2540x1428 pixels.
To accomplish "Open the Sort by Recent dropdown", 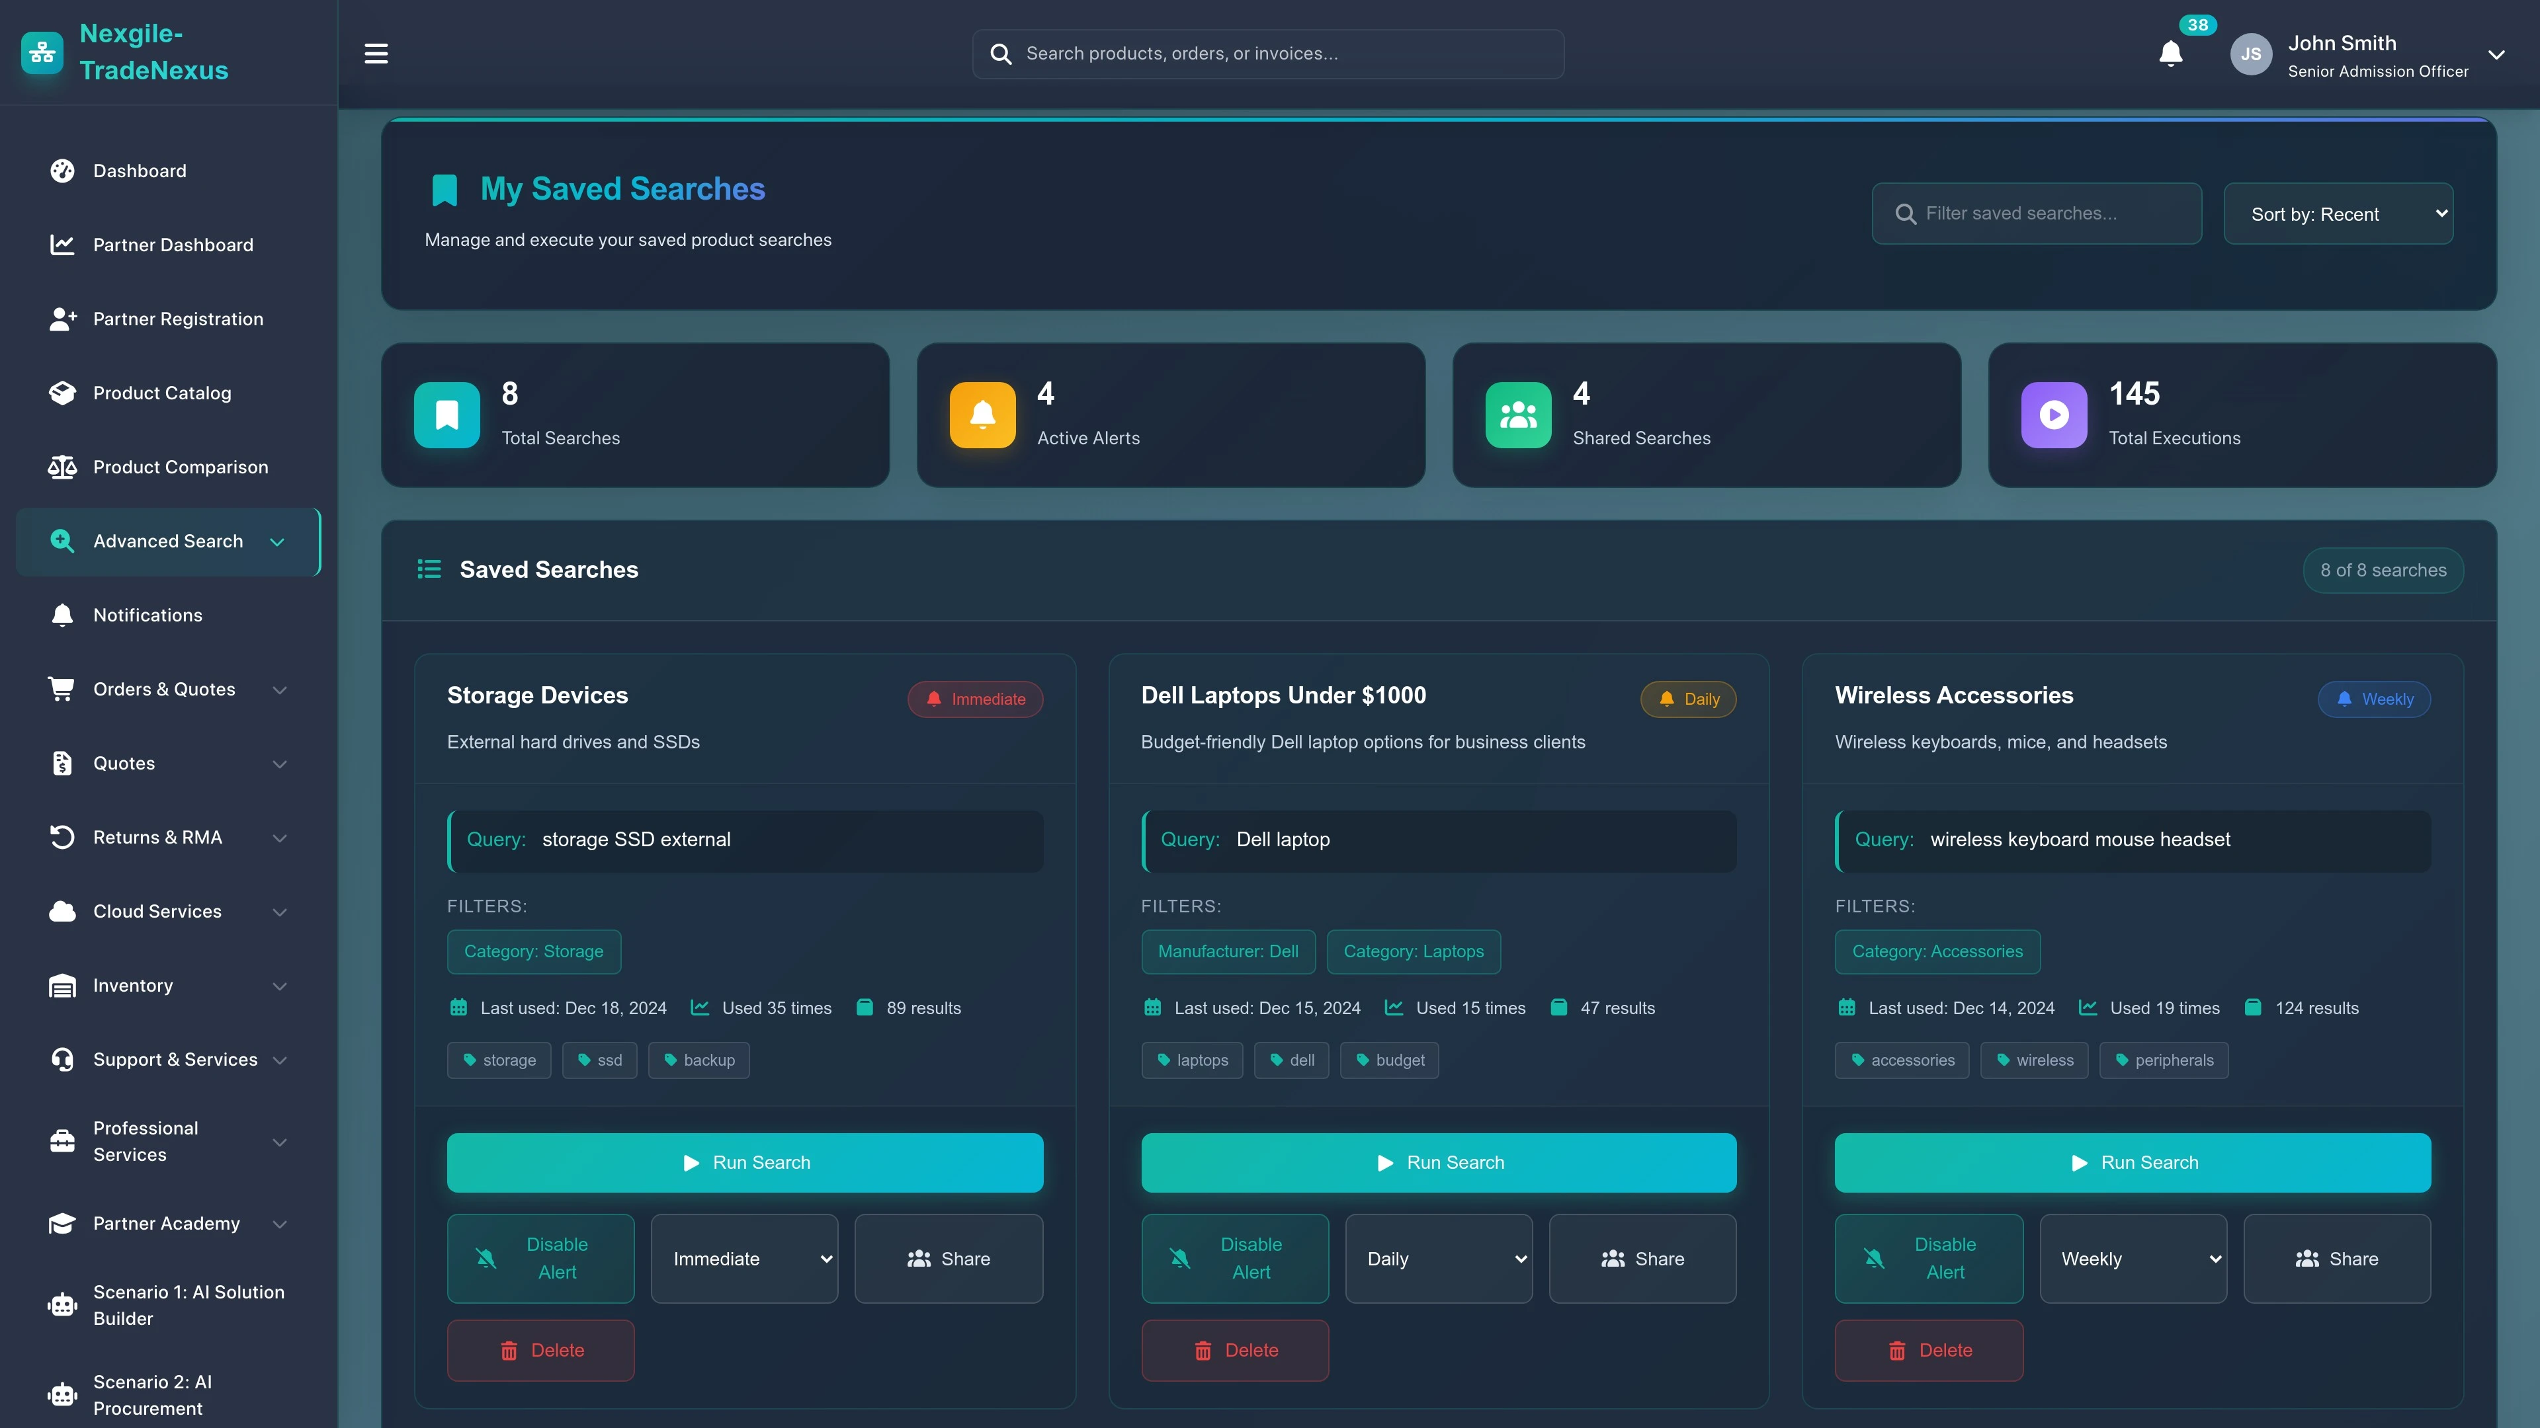I will (2339, 213).
